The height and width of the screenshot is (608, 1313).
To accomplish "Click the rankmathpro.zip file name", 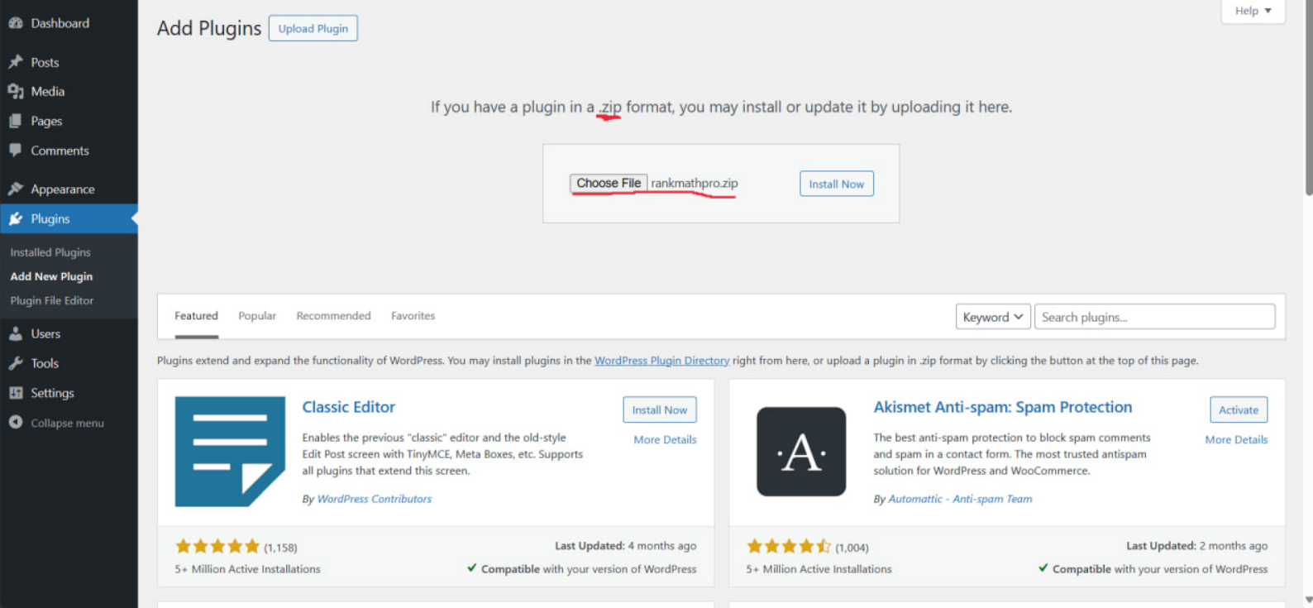I will click(695, 183).
